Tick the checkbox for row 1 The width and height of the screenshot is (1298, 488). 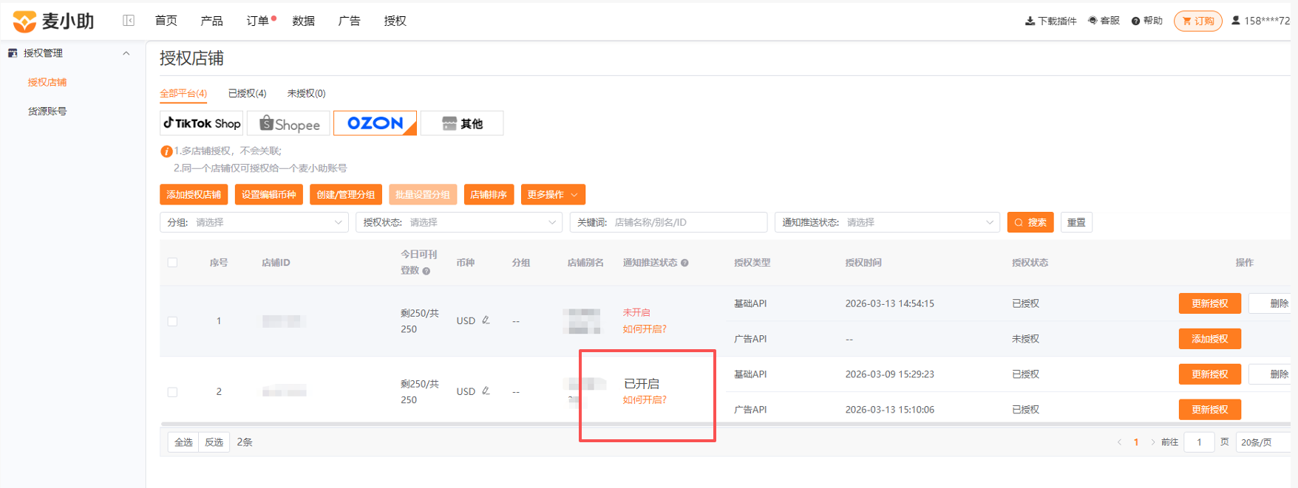[172, 321]
